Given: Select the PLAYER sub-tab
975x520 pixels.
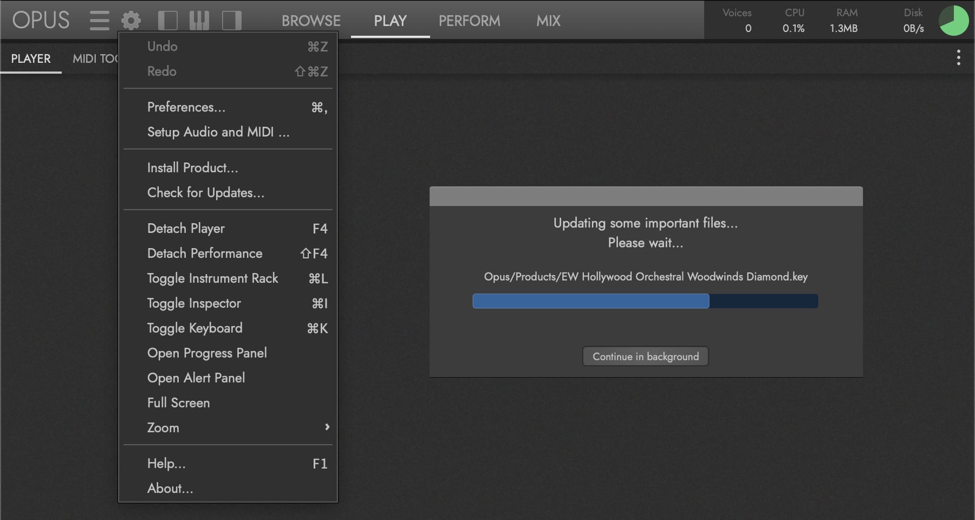Looking at the screenshot, I should click(31, 58).
